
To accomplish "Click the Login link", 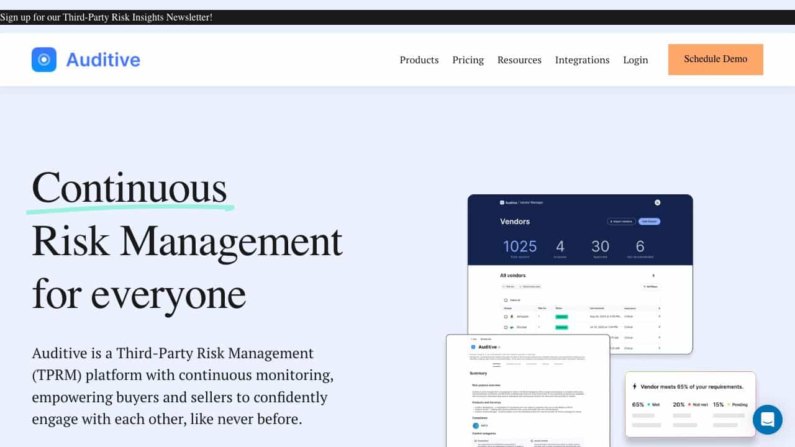I will (635, 60).
